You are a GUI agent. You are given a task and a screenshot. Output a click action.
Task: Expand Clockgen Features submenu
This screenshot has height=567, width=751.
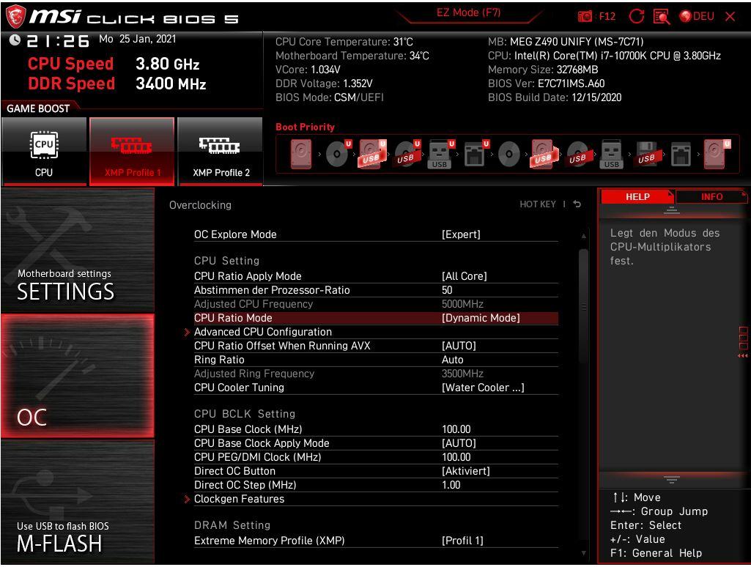click(239, 499)
